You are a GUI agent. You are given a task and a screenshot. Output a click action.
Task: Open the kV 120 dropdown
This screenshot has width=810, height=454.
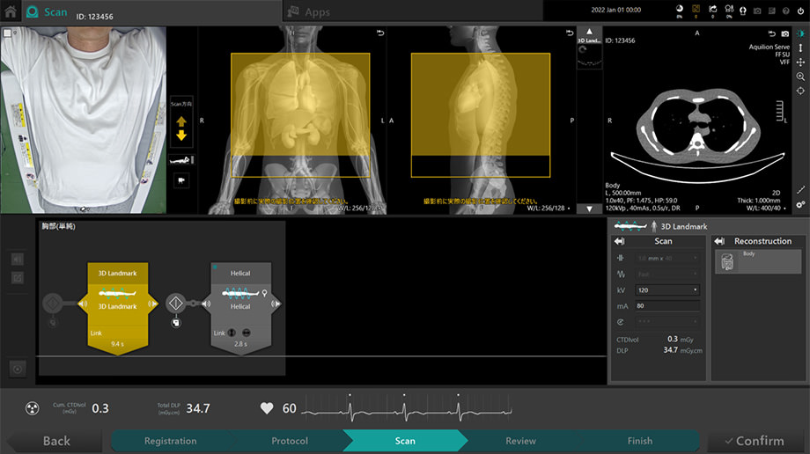[x=666, y=289]
